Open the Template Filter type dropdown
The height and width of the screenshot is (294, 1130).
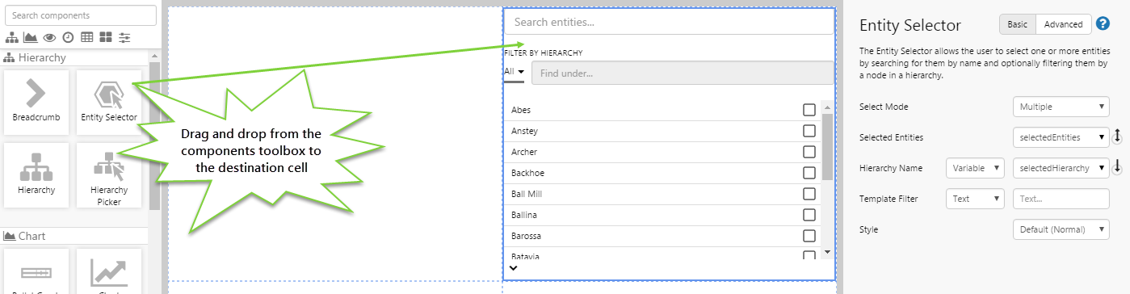(x=975, y=199)
